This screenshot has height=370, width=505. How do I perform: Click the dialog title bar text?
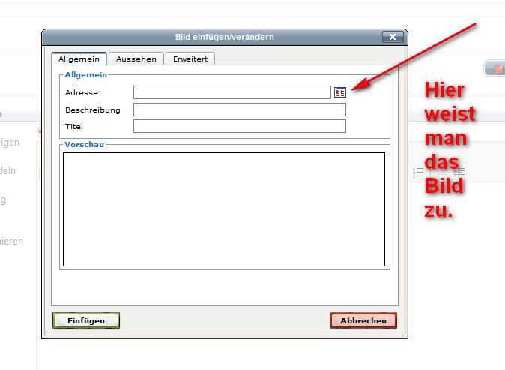click(224, 37)
